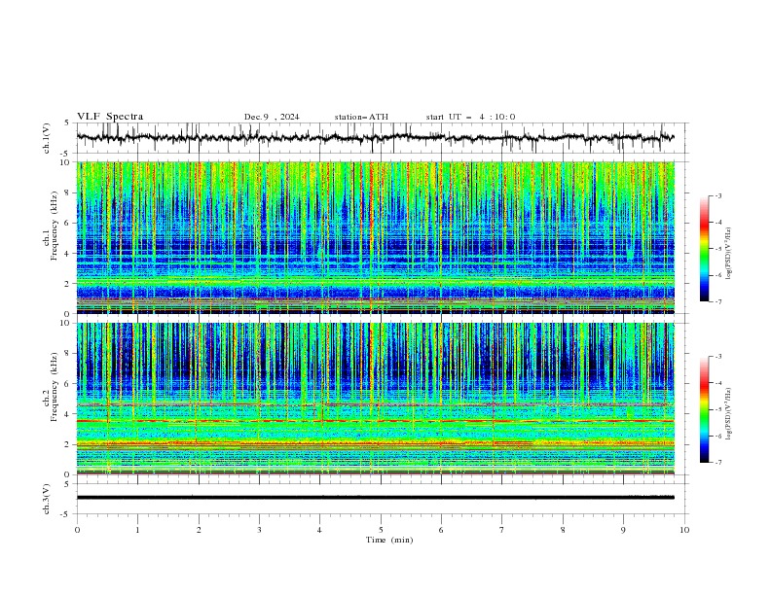The height and width of the screenshot is (595, 771).
Task: Click the "2" kHz tick of ch.2 spectrogram
Action: coord(68,444)
